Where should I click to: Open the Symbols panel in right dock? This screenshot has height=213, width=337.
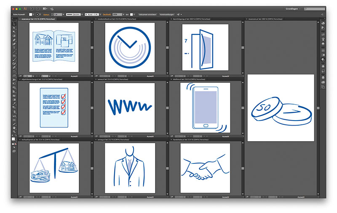(x=323, y=43)
